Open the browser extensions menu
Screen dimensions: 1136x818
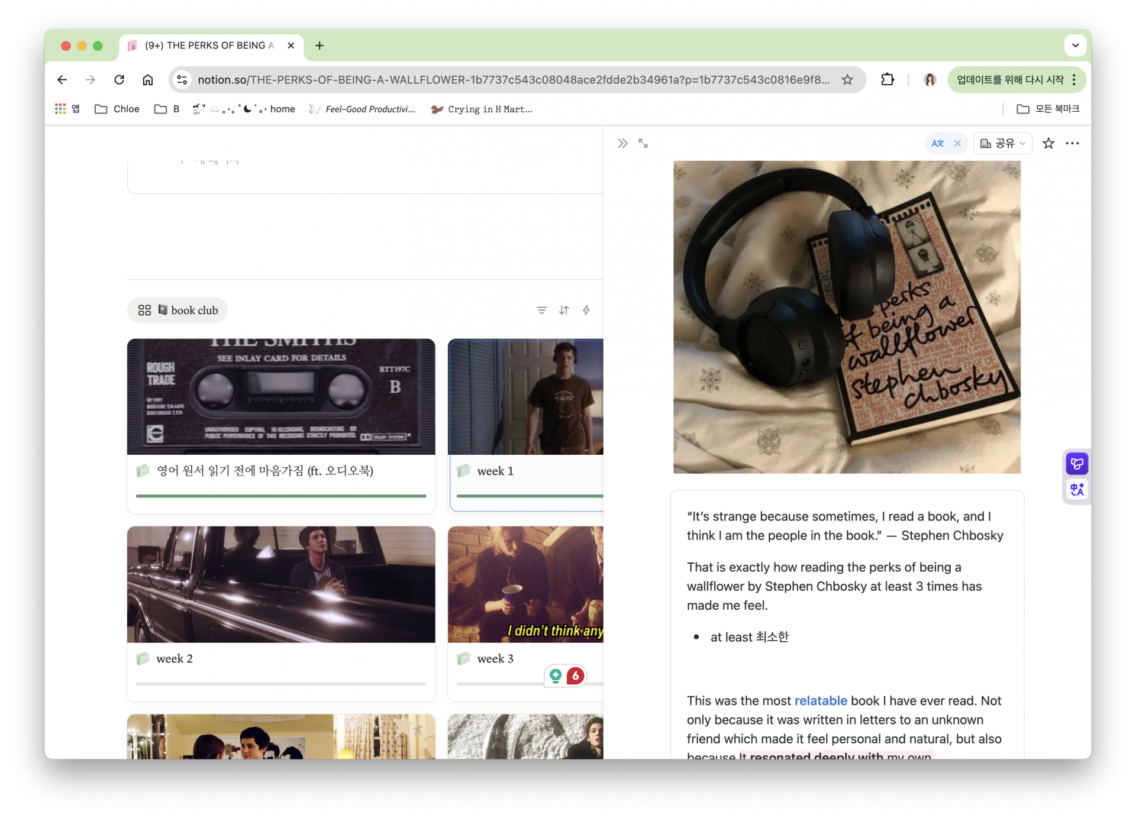(x=887, y=80)
